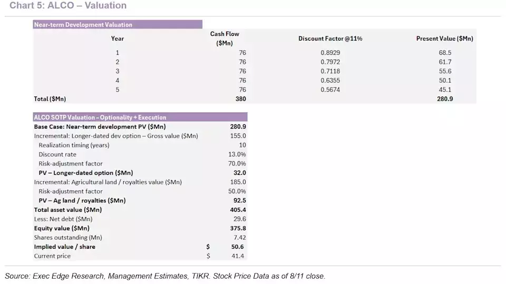Select equity value 375.8
This screenshot has width=506, height=284.
(238, 229)
